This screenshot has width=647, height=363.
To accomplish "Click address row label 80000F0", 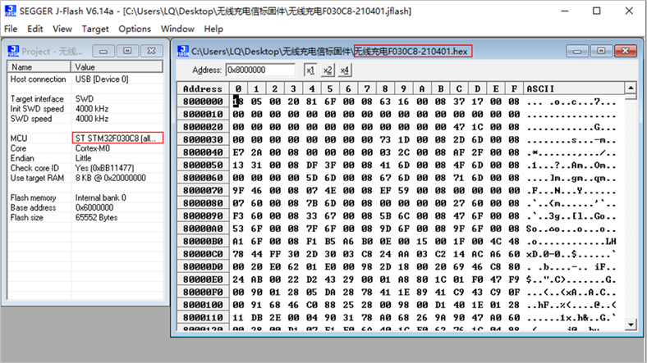I will (x=203, y=293).
